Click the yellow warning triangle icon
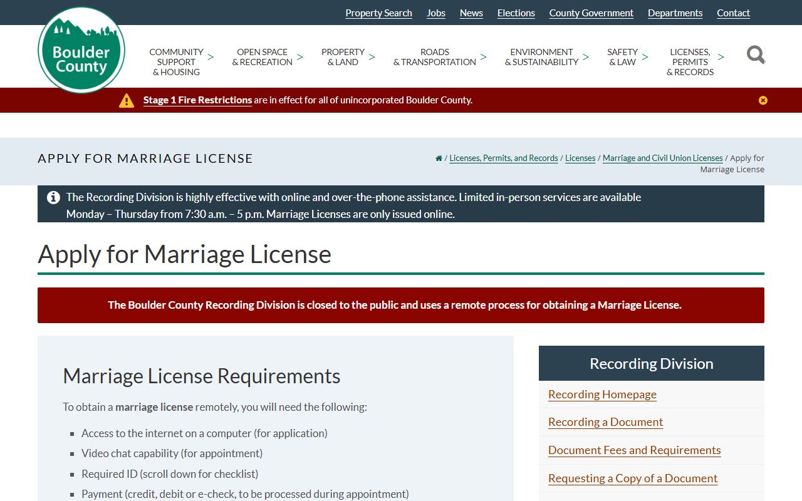 coord(127,100)
